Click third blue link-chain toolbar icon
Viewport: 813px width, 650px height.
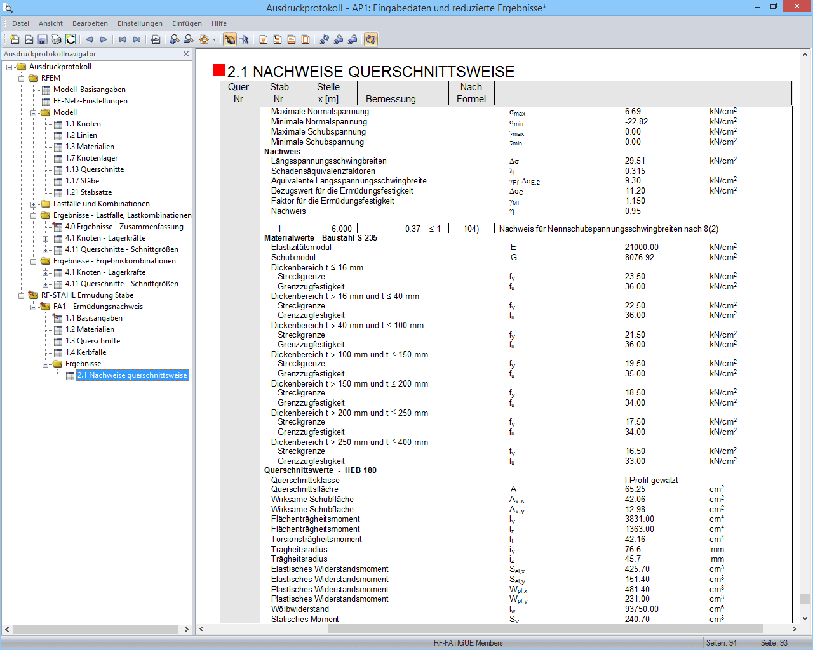(x=352, y=39)
